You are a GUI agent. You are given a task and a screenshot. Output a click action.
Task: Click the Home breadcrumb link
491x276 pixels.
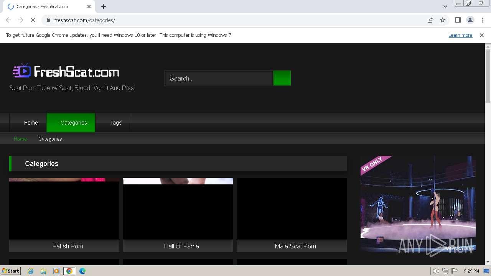click(20, 139)
